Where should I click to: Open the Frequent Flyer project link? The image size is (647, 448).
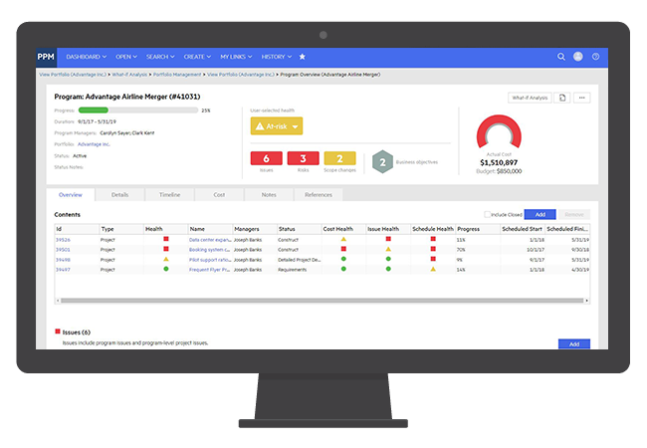210,270
